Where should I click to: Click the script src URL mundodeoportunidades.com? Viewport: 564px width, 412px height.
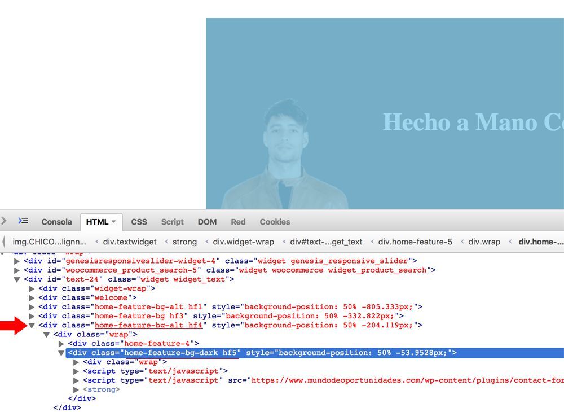coord(407,380)
